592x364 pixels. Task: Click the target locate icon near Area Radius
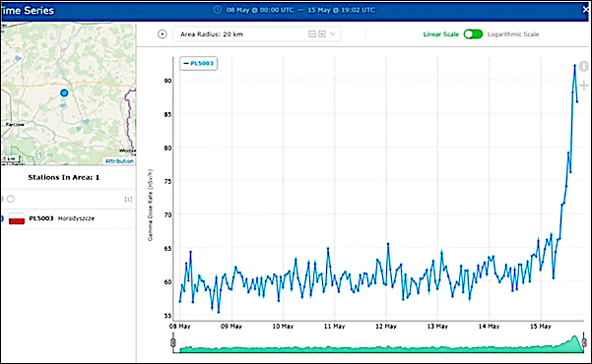click(x=163, y=34)
